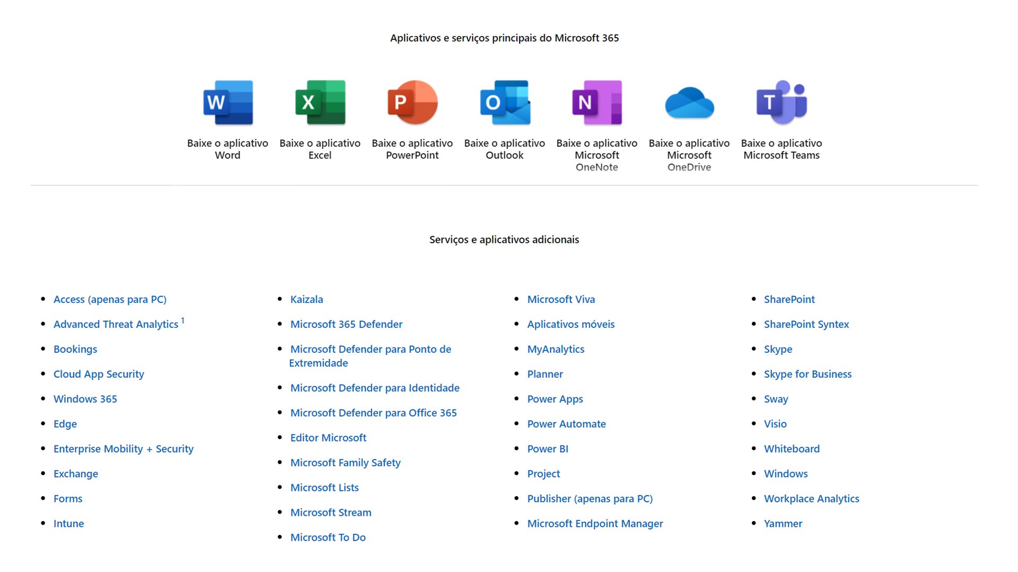Image resolution: width=1018 pixels, height=572 pixels.
Task: Open Publisher (apenas para PC) link
Action: click(590, 498)
